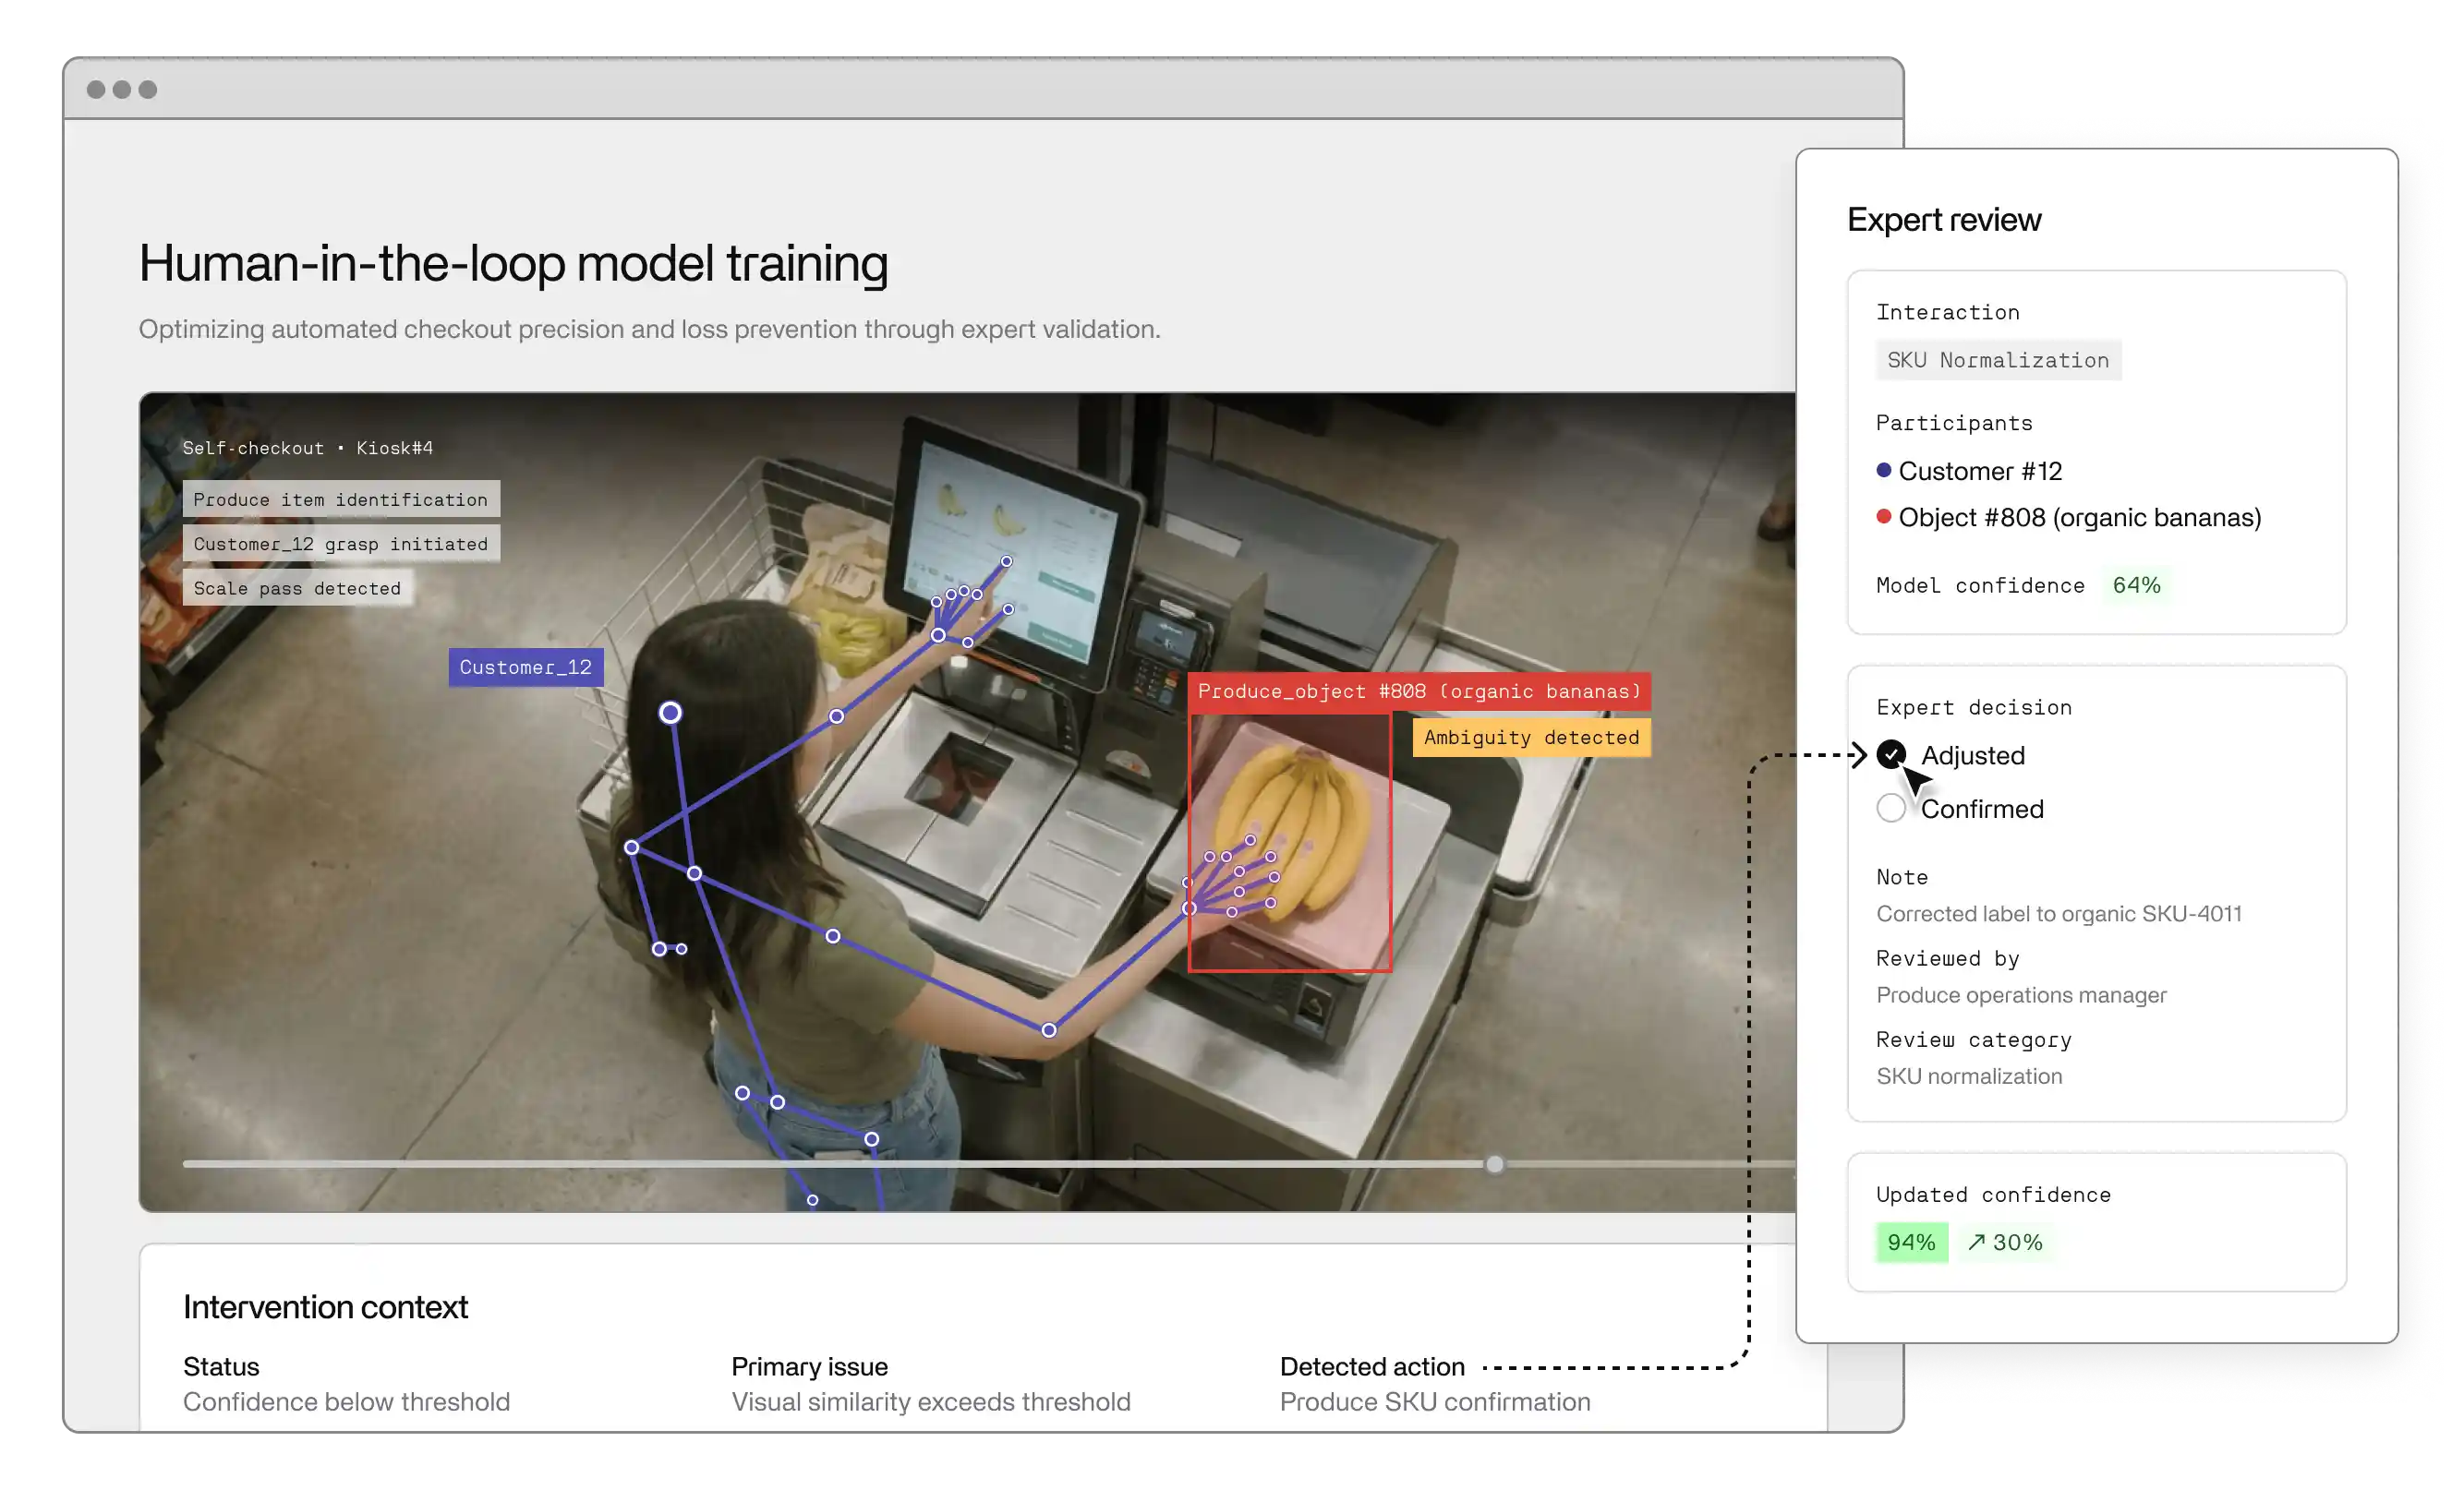Click the Produce item identification tag
This screenshot has width=2464, height=1490.
pos(340,499)
